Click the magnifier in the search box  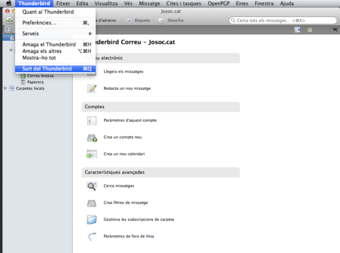point(233,20)
